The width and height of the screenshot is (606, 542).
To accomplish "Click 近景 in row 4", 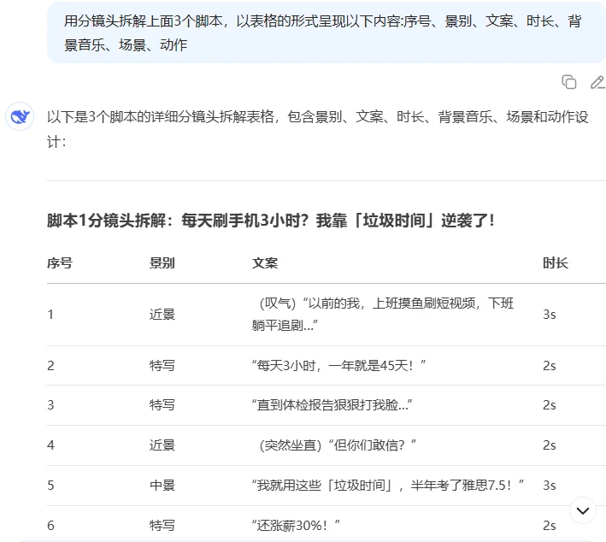I will [162, 445].
